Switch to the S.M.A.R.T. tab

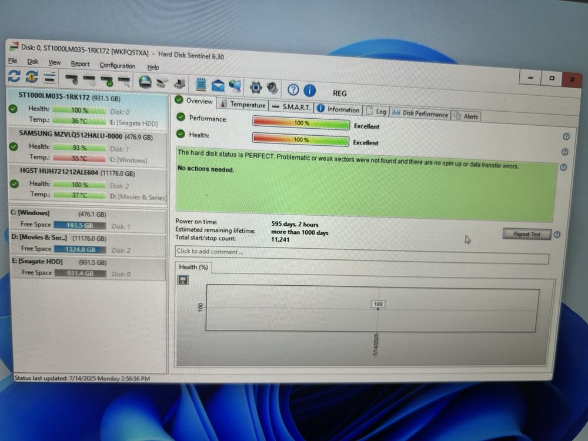coord(292,107)
